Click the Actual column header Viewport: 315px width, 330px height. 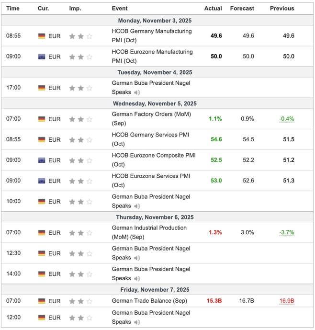(x=213, y=8)
